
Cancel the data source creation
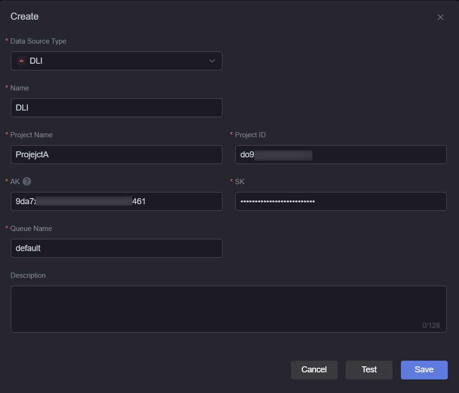[x=314, y=370]
